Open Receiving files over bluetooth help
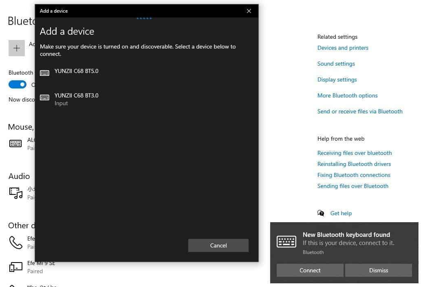Viewport: 423px width, 287px height. click(x=355, y=153)
